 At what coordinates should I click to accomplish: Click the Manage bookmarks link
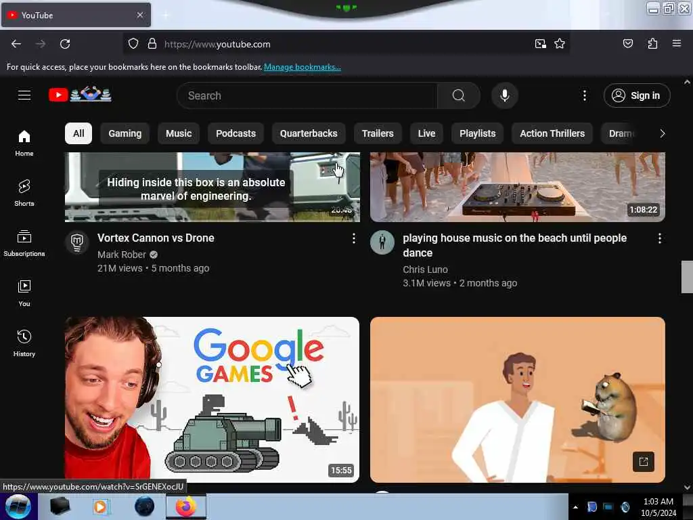(303, 67)
